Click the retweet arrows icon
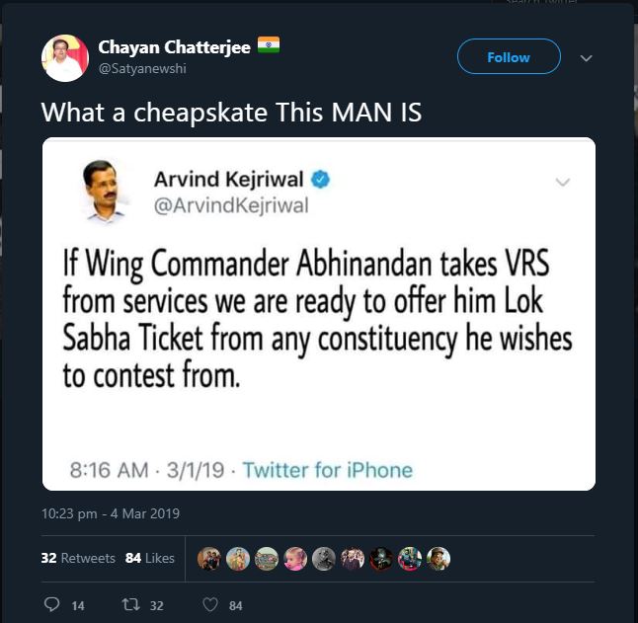This screenshot has height=623, width=638. 131,604
